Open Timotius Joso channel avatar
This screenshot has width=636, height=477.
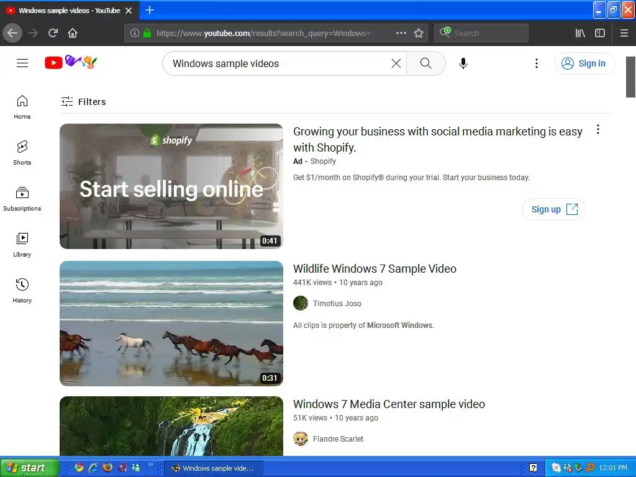[x=301, y=303]
